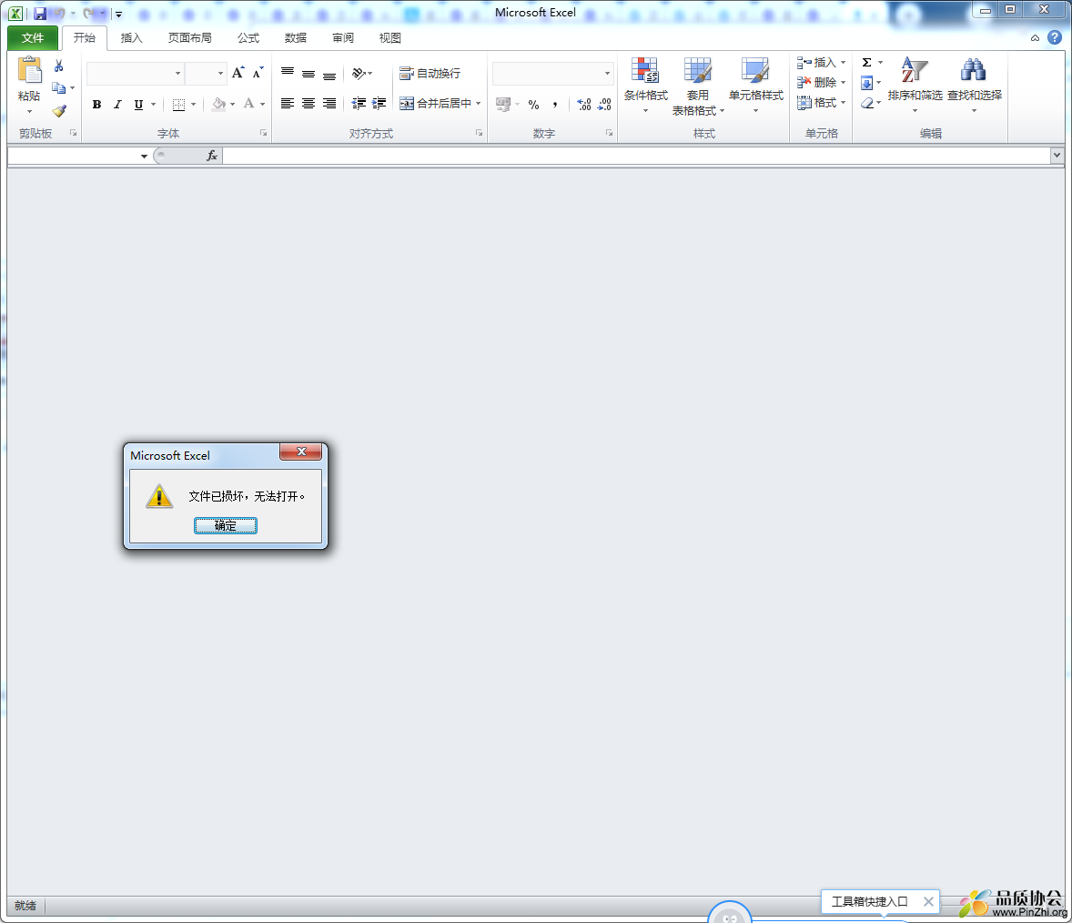Viewport: 1072px width, 923px height.
Task: Switch to the 公式 tab
Action: click(x=248, y=37)
